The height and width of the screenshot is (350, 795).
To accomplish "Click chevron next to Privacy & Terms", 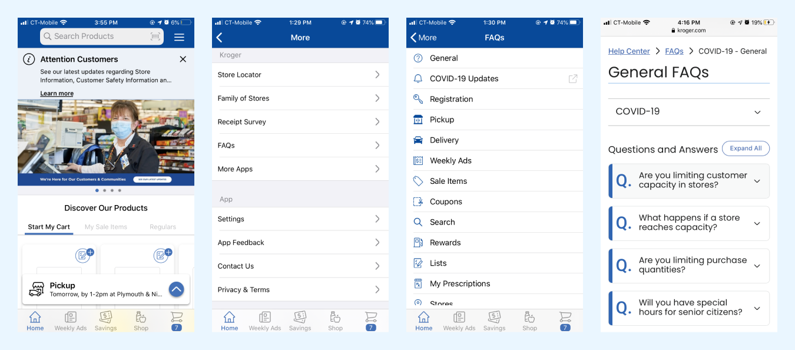I will click(x=377, y=289).
